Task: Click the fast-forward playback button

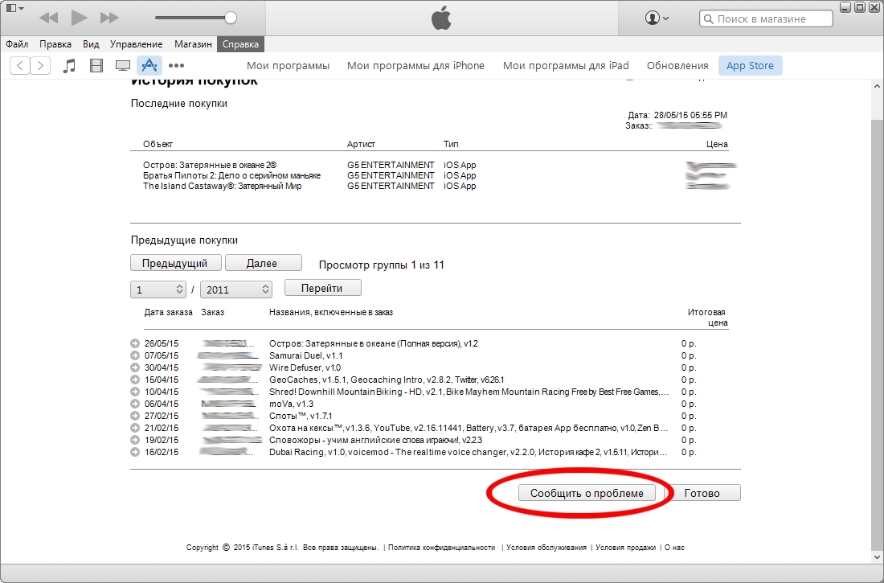Action: (x=108, y=18)
